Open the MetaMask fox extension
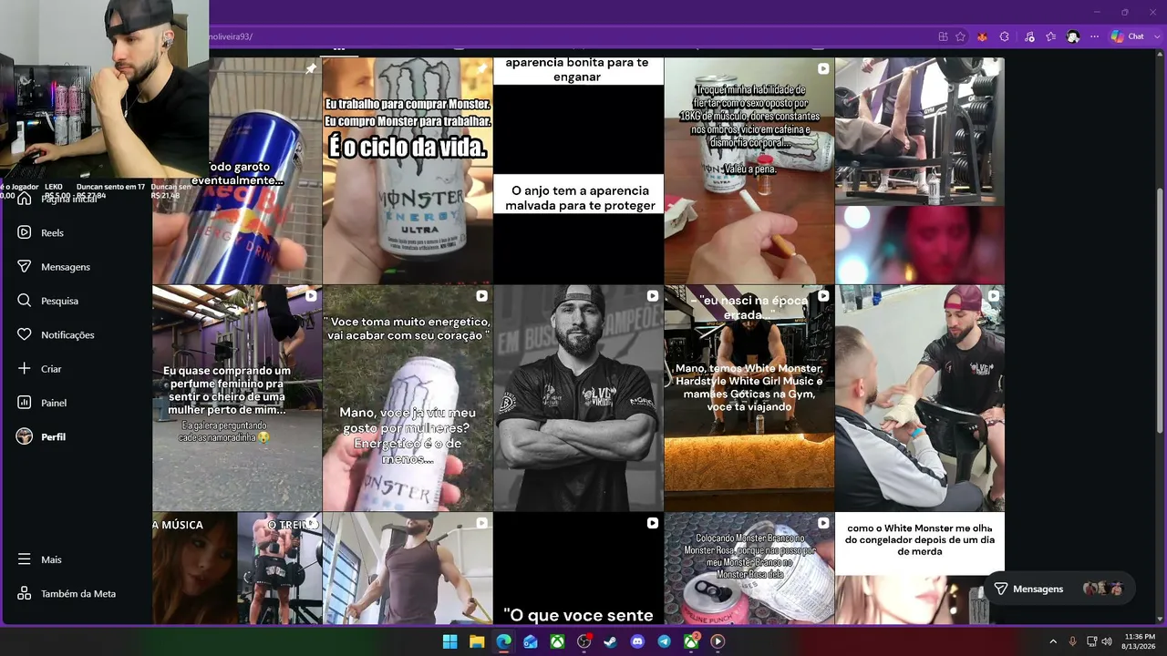 coord(982,36)
